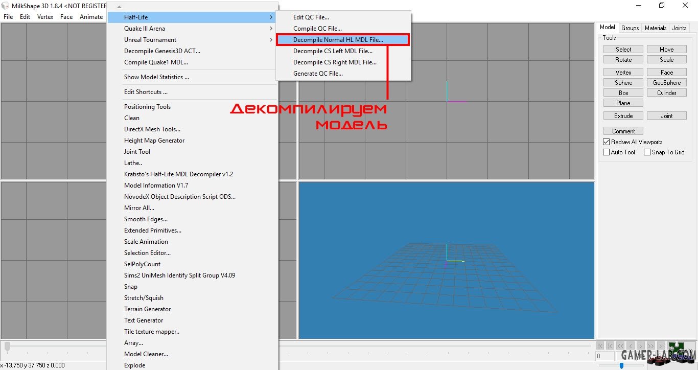Step forward one frame in animation
Viewport: 698px width, 370px height.
click(641, 346)
